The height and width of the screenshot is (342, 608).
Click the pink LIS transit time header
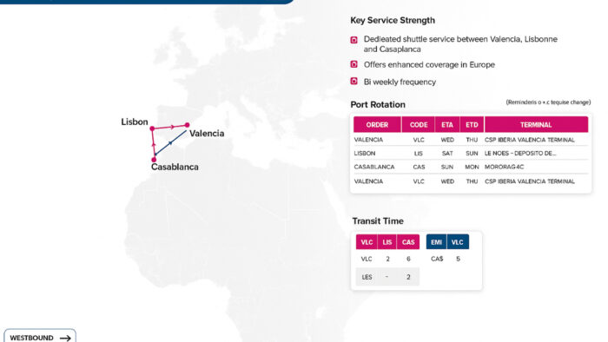(x=387, y=242)
